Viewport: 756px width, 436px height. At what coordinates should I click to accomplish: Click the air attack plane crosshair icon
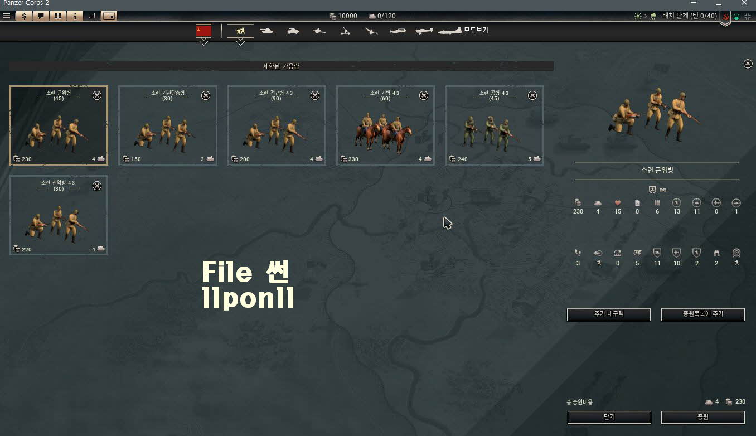pyautogui.click(x=716, y=203)
